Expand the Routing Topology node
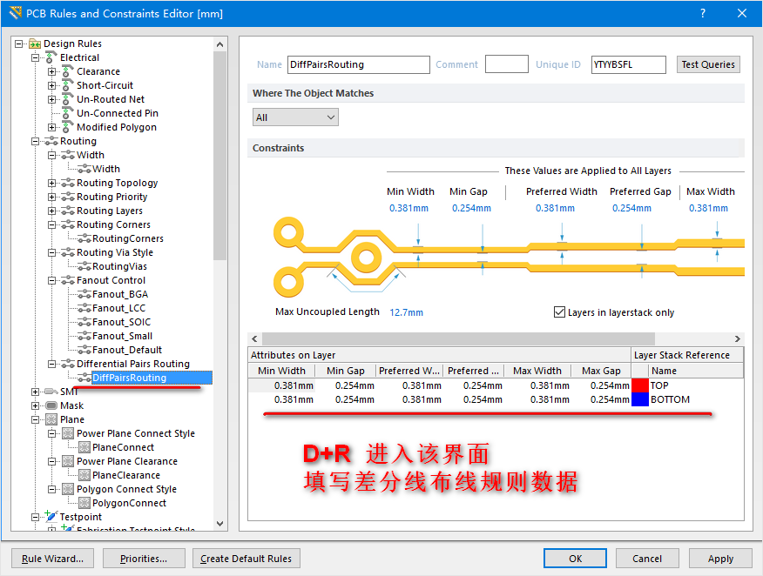The image size is (763, 576). click(x=52, y=183)
